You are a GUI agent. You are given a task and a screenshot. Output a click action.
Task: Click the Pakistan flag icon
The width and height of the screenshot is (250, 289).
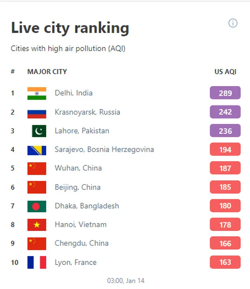point(39,131)
